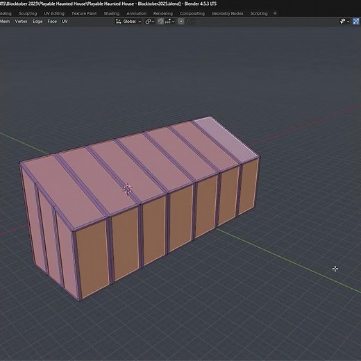Toggle snapping with the magnet icon
The width and height of the screenshot is (361, 361).
pos(160,22)
